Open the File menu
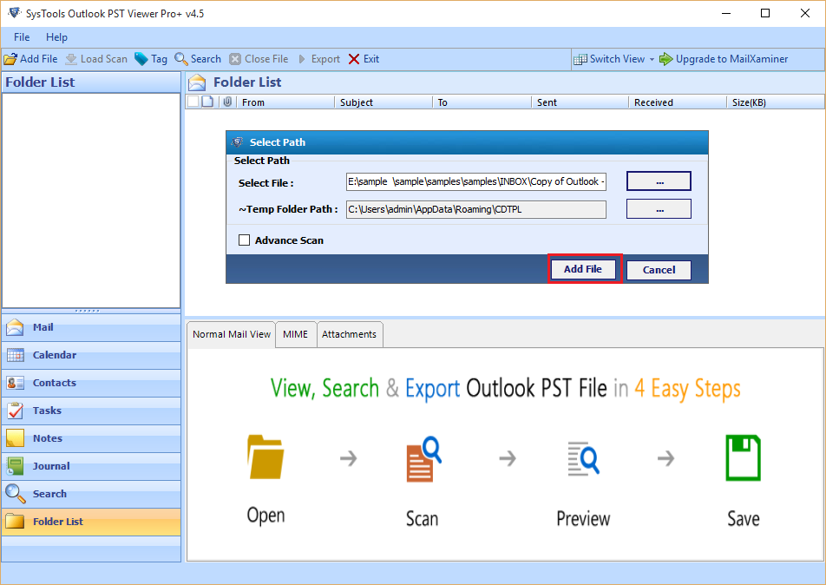This screenshot has width=826, height=585. (x=22, y=37)
